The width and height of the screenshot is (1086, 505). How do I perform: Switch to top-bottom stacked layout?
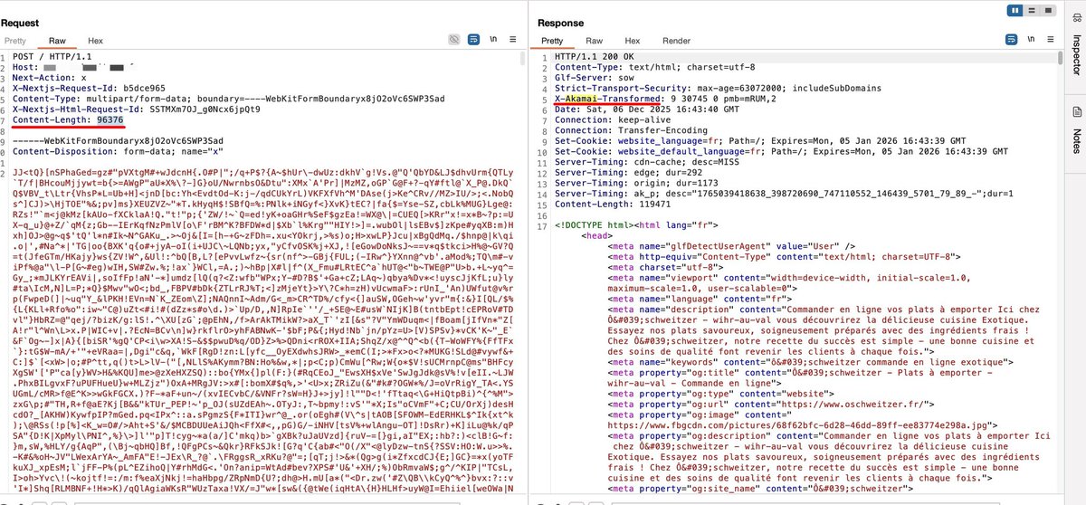pyautogui.click(x=1030, y=10)
